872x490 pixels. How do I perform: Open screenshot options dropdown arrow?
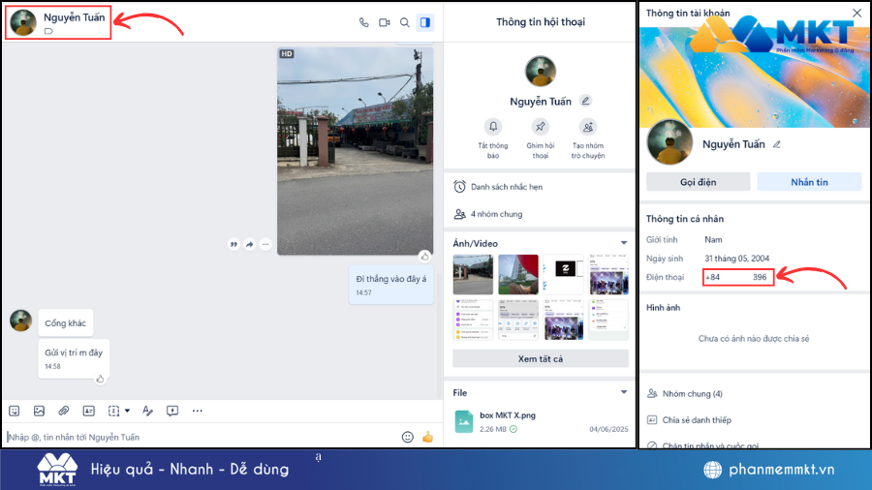coord(127,412)
